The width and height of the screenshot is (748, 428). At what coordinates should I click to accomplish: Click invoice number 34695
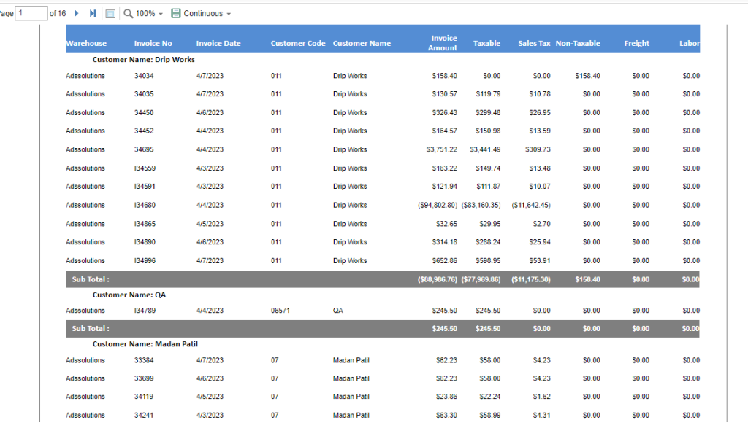pos(144,149)
